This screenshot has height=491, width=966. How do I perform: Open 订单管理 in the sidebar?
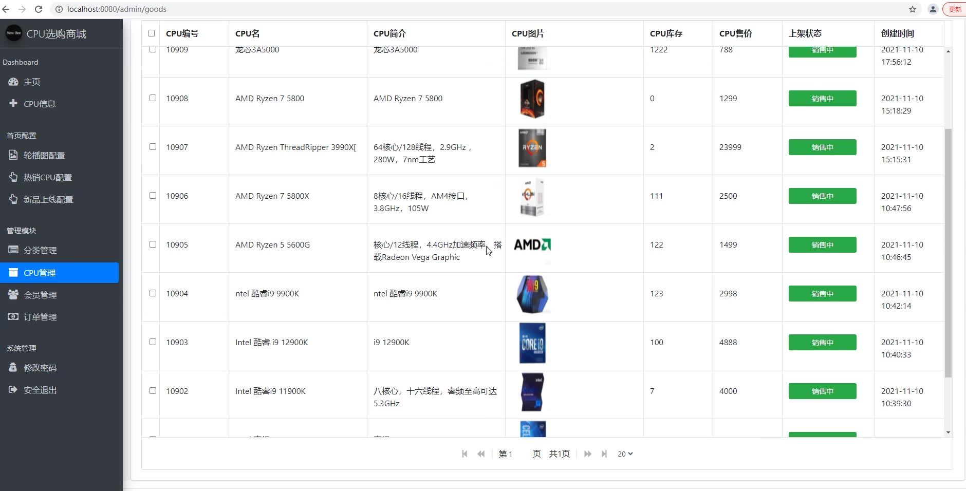point(40,317)
